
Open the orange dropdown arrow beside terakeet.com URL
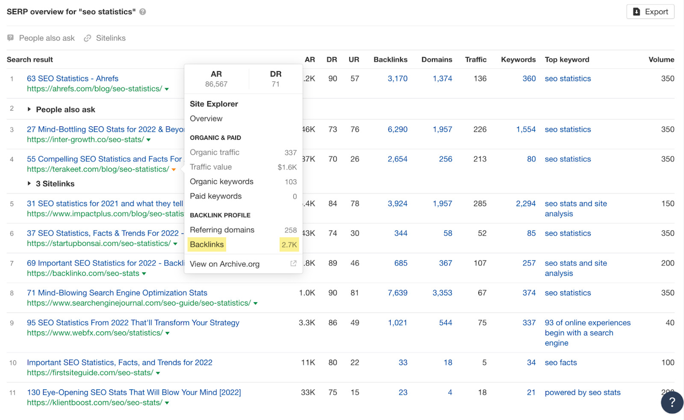[174, 170]
